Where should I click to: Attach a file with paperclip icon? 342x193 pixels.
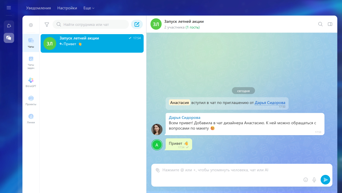point(158,170)
